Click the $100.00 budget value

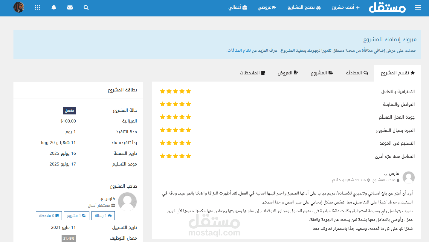(68, 121)
